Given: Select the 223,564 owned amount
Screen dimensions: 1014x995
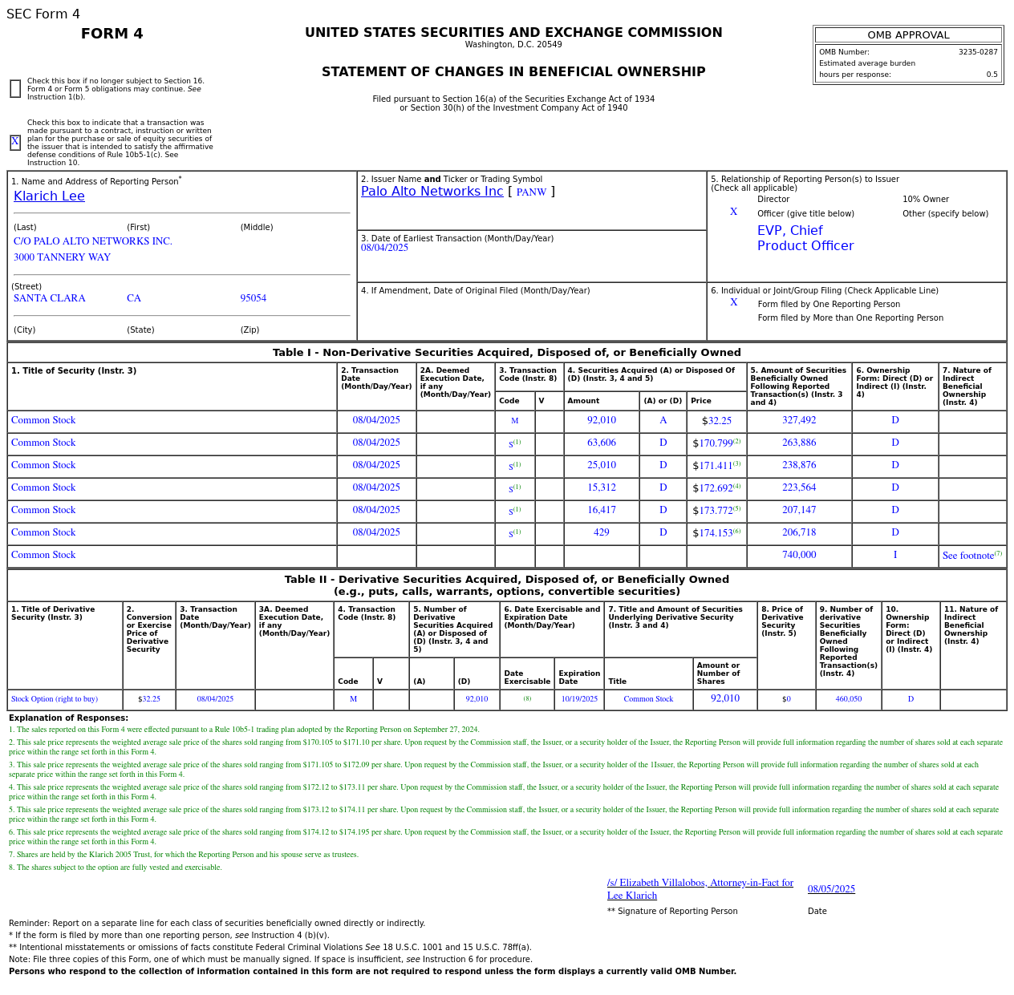Looking at the screenshot, I should pyautogui.click(x=799, y=487).
